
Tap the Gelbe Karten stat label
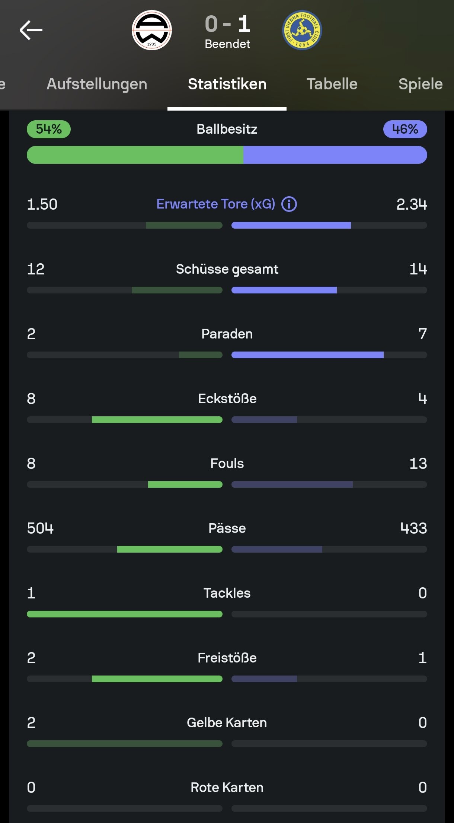coord(227,722)
